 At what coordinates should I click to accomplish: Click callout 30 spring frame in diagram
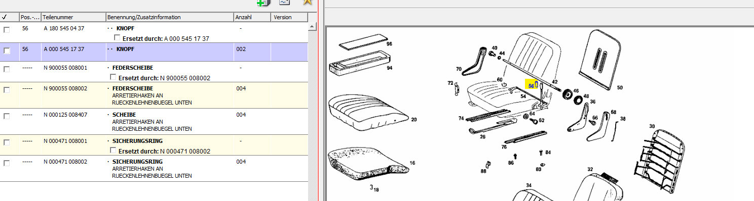tap(652, 126)
